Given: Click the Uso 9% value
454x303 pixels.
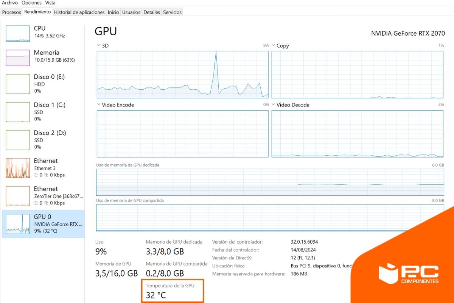Looking at the screenshot, I should [101, 252].
